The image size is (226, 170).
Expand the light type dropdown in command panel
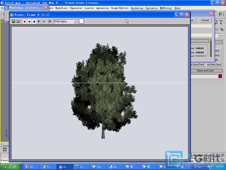[219, 36]
